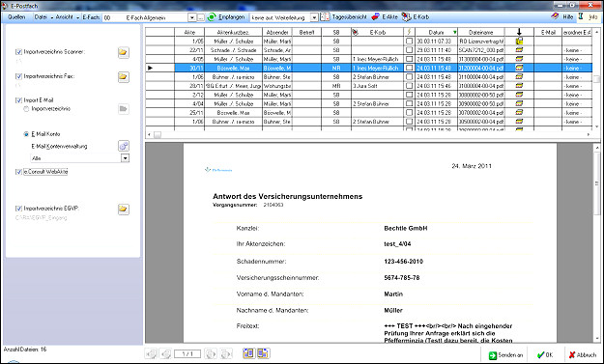The width and height of the screenshot is (604, 364).
Task: Toggle Importverzeichnis Scanner checkbox
Action: click(x=18, y=52)
